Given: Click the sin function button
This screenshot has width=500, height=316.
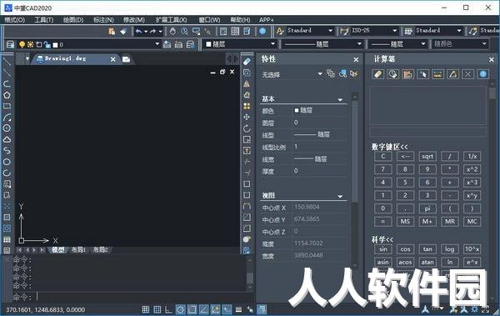Looking at the screenshot, I should (x=383, y=249).
